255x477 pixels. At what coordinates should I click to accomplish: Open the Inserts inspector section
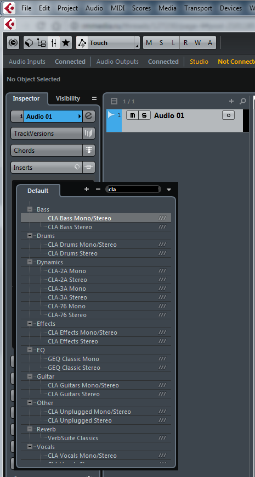[x=47, y=167]
